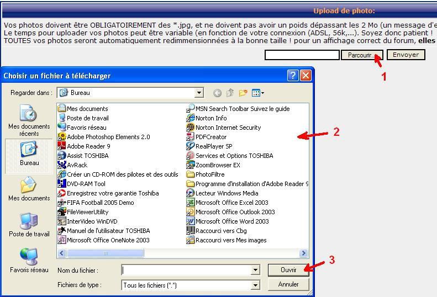Close the Choisir un fichier dialog
This screenshot has width=437, height=297.
tap(306, 76)
